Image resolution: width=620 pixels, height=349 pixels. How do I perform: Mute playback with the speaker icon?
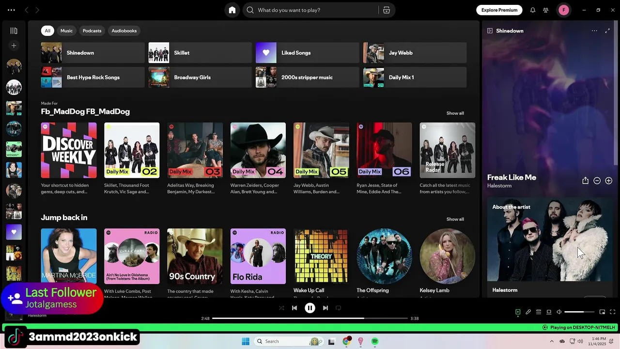(559, 312)
